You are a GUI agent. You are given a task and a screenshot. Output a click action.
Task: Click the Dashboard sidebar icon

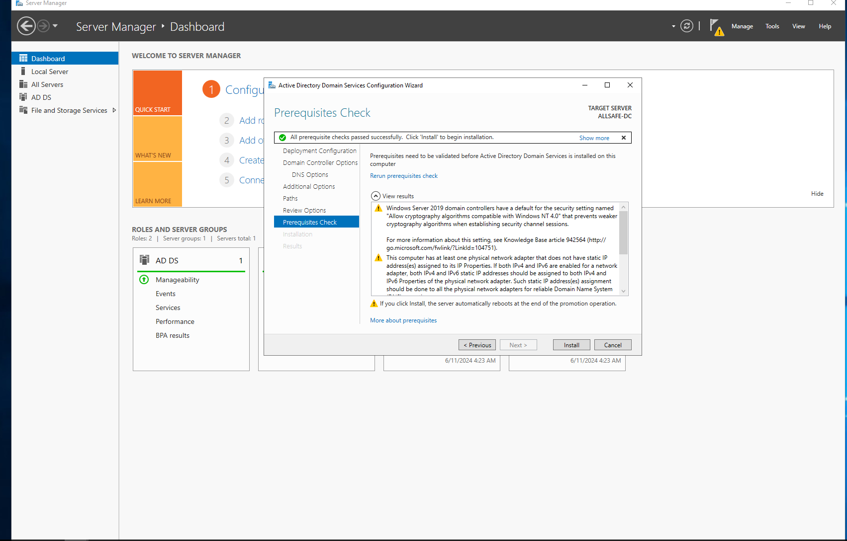pyautogui.click(x=23, y=58)
